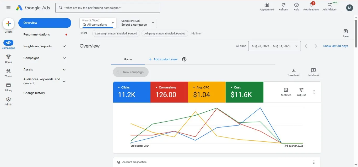Switch to the Home tab

click(x=128, y=59)
